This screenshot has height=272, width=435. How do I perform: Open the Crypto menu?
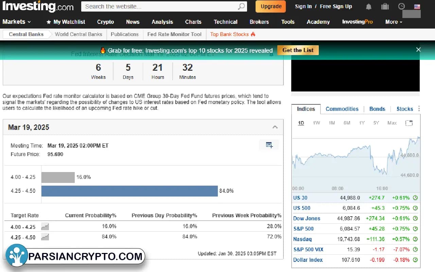(x=105, y=22)
